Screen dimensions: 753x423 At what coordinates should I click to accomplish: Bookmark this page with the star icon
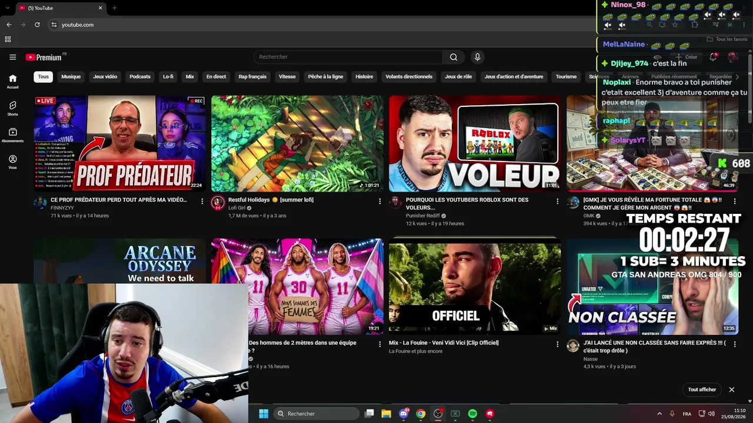tap(675, 25)
